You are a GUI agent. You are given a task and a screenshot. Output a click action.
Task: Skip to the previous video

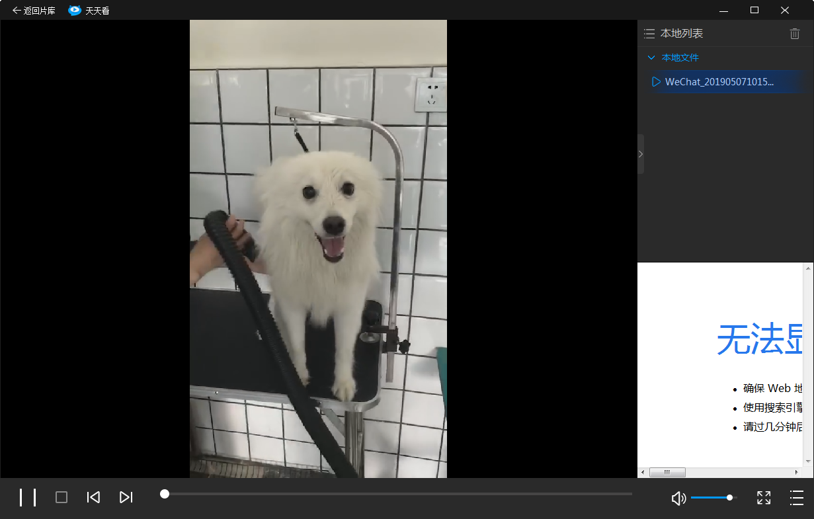(x=93, y=497)
